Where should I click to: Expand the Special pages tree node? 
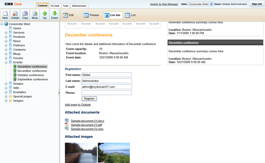(6, 96)
